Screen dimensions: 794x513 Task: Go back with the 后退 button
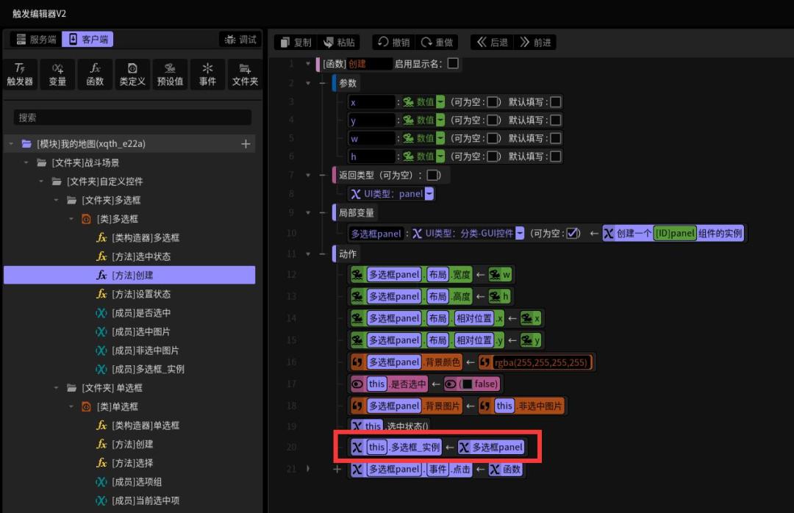pos(492,42)
